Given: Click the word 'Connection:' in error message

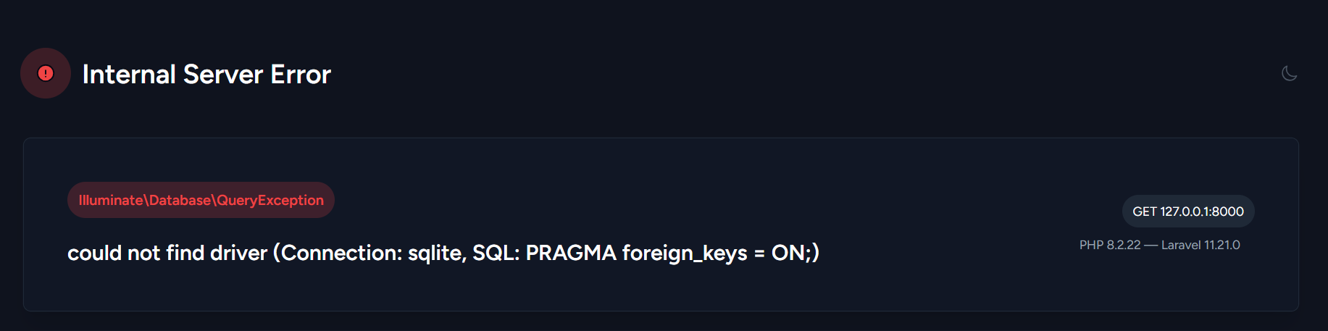Looking at the screenshot, I should (x=341, y=253).
